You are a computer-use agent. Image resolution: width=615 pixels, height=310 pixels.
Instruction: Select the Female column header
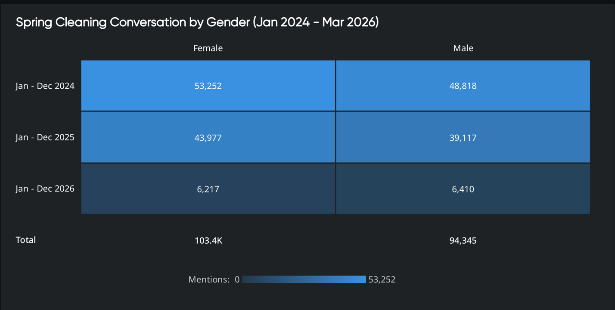[208, 48]
